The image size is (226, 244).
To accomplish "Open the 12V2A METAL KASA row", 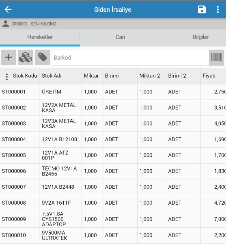I will [x=113, y=108].
